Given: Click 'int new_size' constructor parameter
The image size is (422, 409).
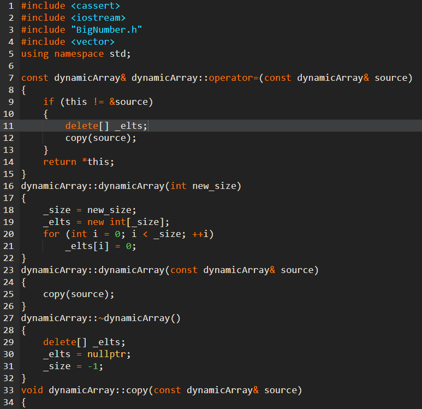Looking at the screenshot, I should pyautogui.click(x=203, y=186).
